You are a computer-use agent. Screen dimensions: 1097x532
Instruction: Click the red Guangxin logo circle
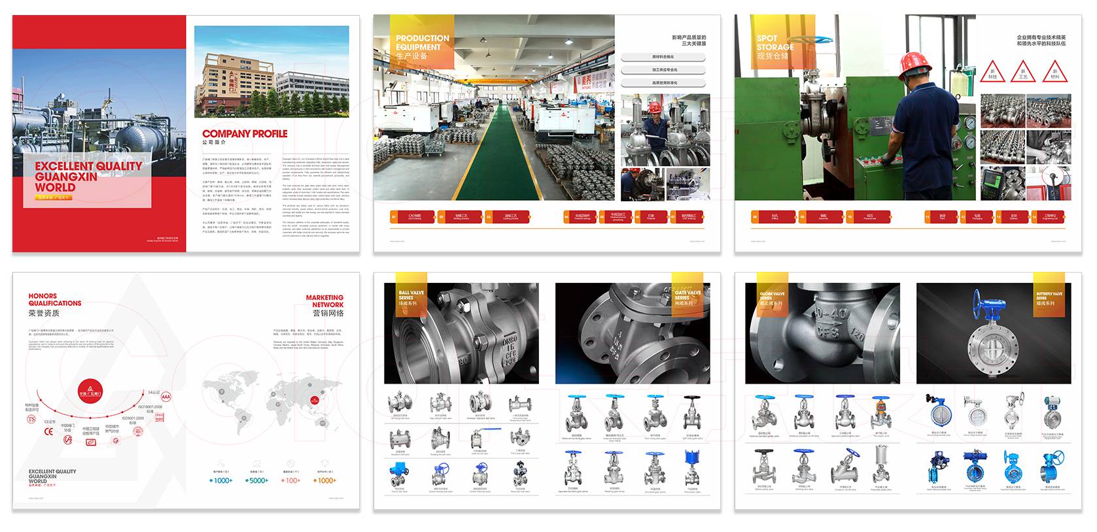90,392
